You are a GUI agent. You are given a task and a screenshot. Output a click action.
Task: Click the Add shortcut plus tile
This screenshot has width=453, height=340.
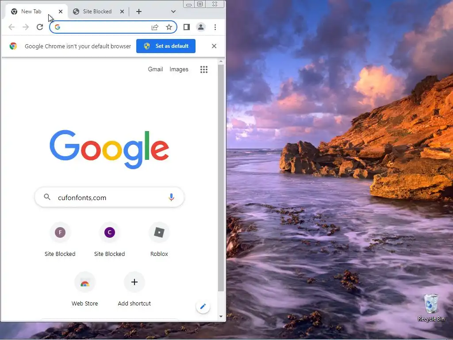134,282
